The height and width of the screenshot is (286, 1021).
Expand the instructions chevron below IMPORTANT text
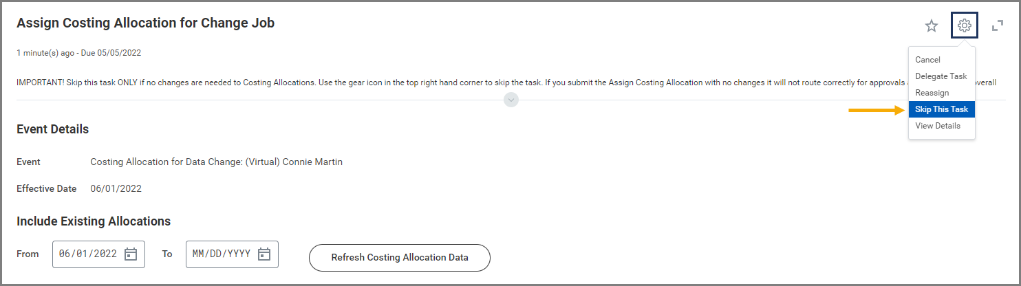point(510,100)
